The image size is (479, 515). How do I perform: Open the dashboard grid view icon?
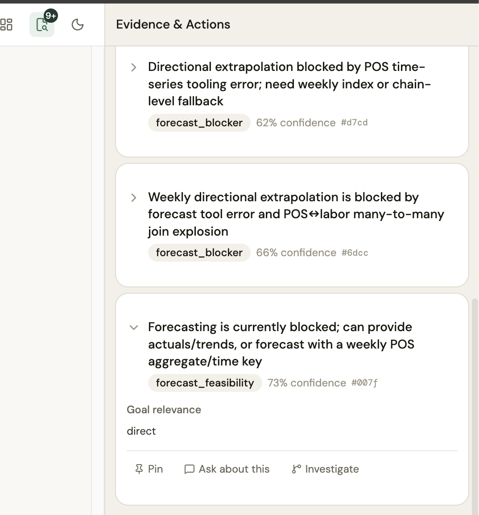pos(7,25)
